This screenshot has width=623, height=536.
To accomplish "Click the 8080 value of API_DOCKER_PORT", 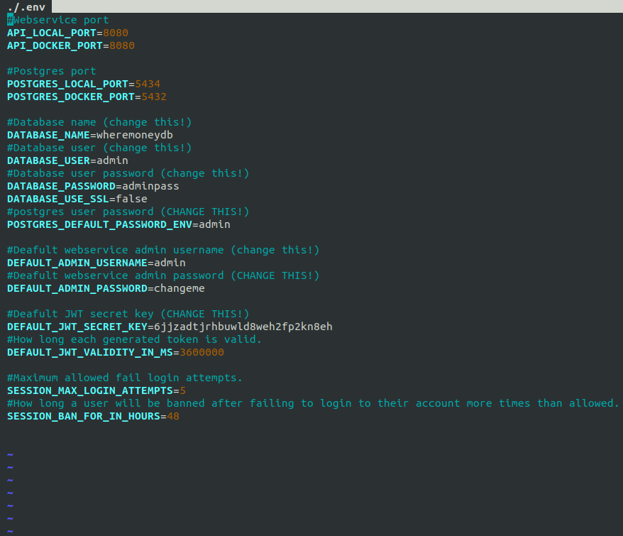I will point(122,45).
